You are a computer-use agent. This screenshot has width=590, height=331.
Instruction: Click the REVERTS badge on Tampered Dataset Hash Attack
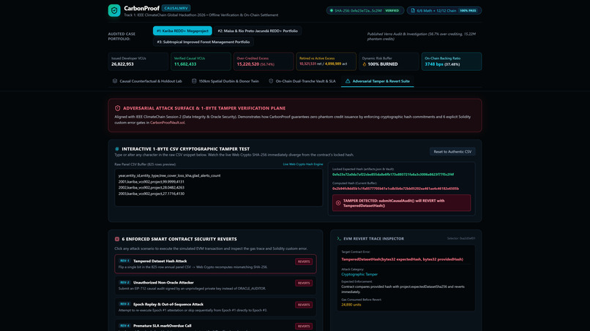tap(304, 262)
